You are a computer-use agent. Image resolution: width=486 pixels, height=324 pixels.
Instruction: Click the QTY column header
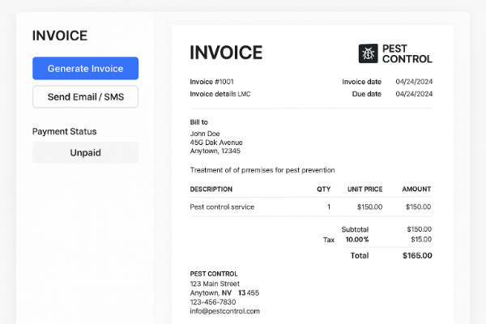click(323, 189)
